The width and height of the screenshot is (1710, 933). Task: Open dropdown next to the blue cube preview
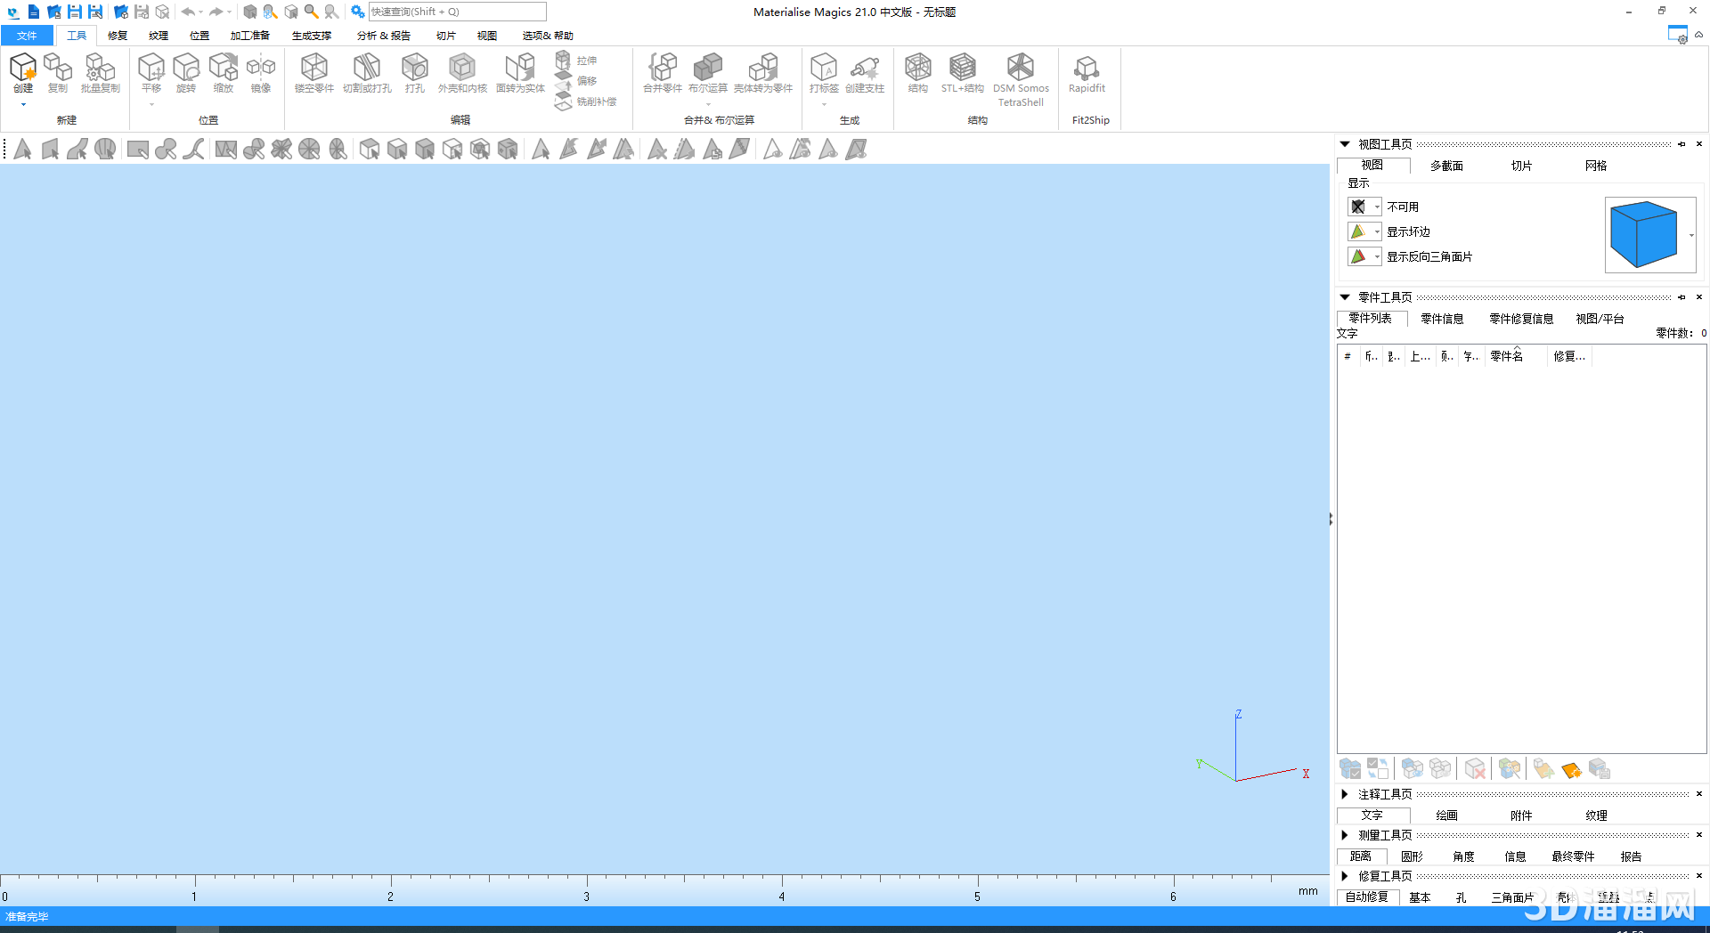click(x=1691, y=235)
